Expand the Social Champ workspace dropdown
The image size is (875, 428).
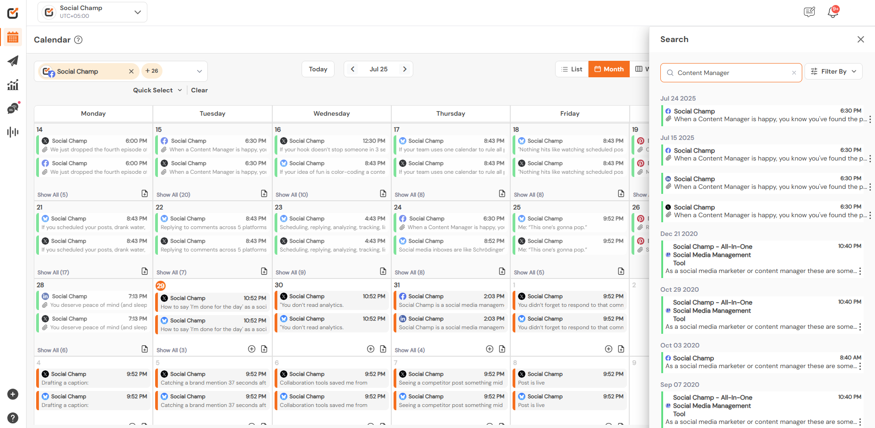pos(137,12)
